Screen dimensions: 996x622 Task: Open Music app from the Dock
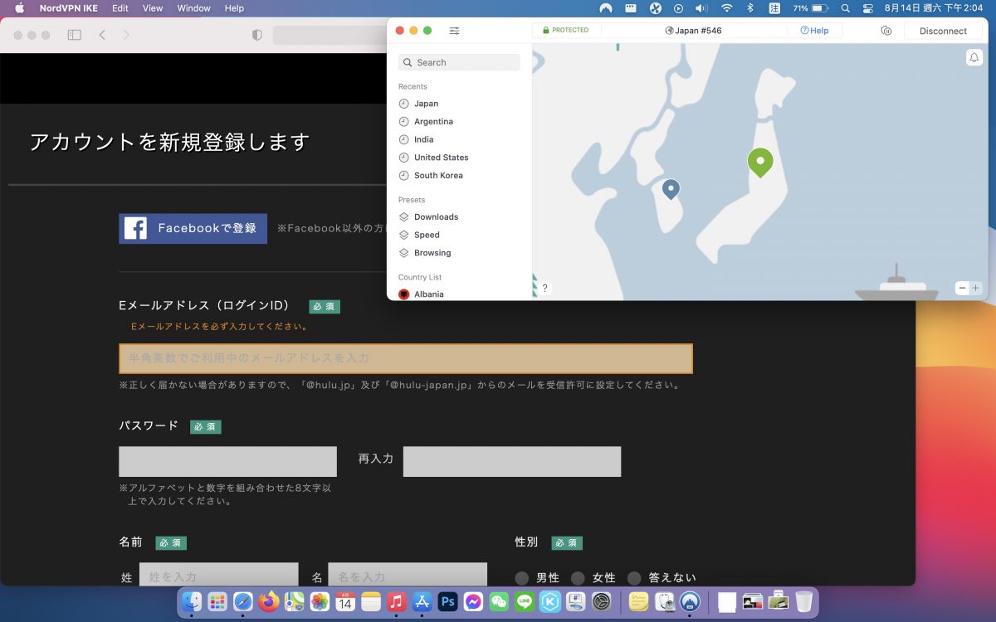click(x=397, y=602)
